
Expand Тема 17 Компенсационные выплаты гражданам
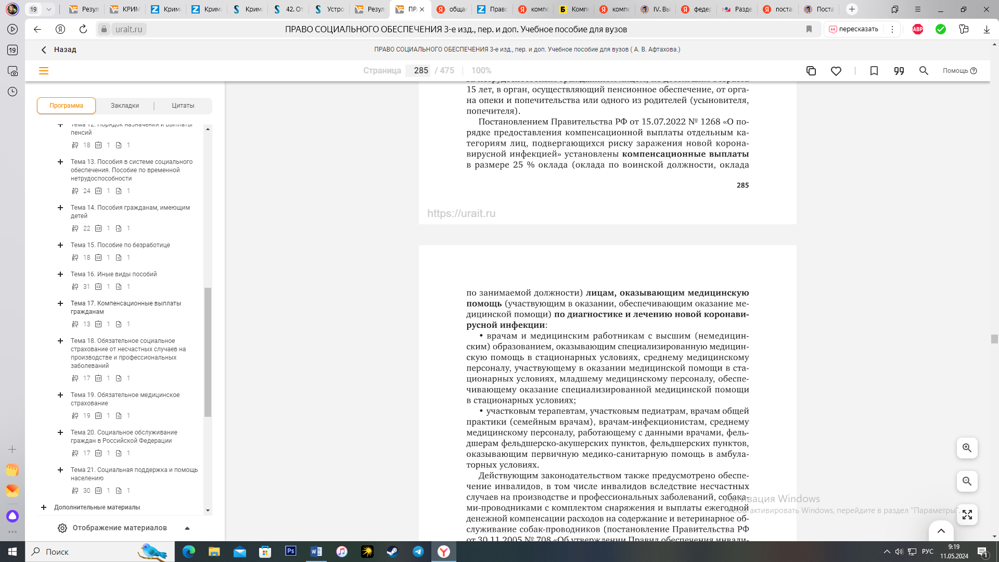click(x=60, y=303)
